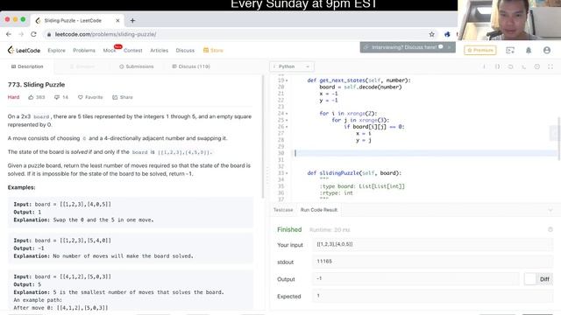Click the browser extension icon beside the star

pos(447,34)
